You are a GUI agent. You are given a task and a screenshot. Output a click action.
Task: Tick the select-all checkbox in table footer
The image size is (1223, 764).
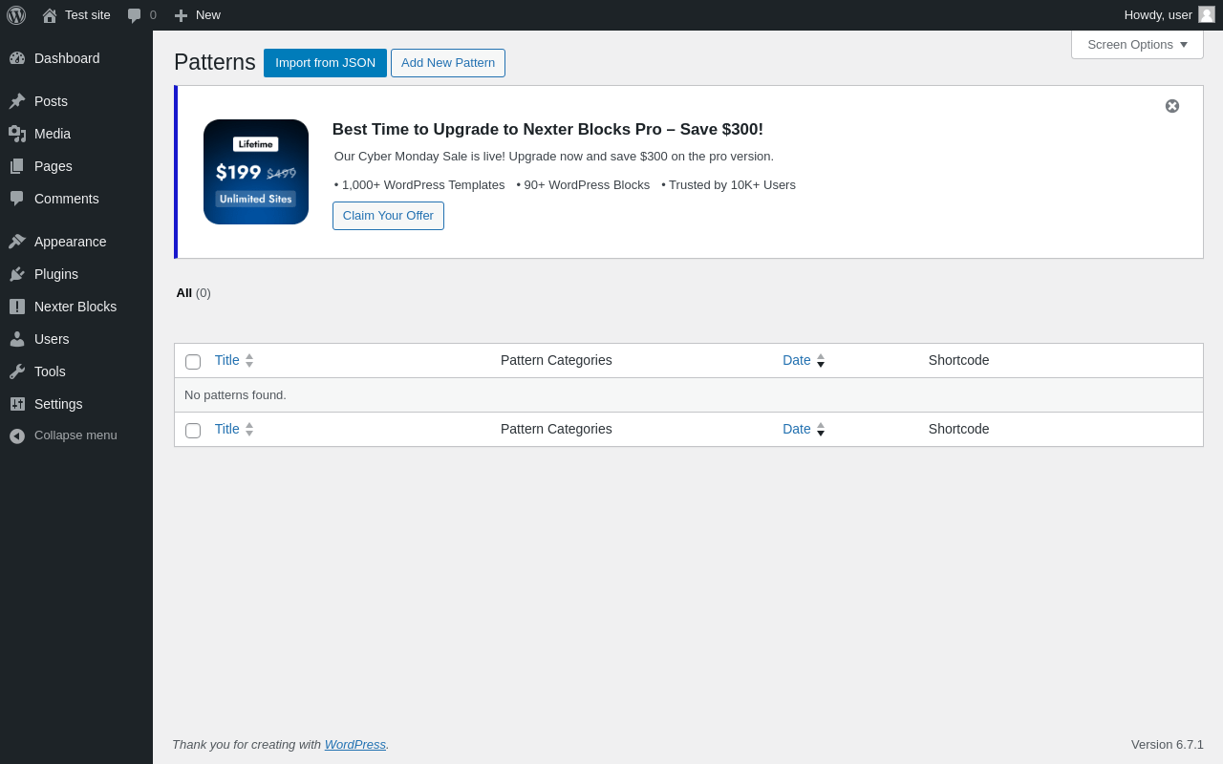[x=193, y=431]
